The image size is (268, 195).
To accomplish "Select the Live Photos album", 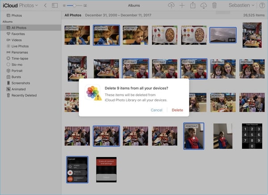I will [20, 46].
